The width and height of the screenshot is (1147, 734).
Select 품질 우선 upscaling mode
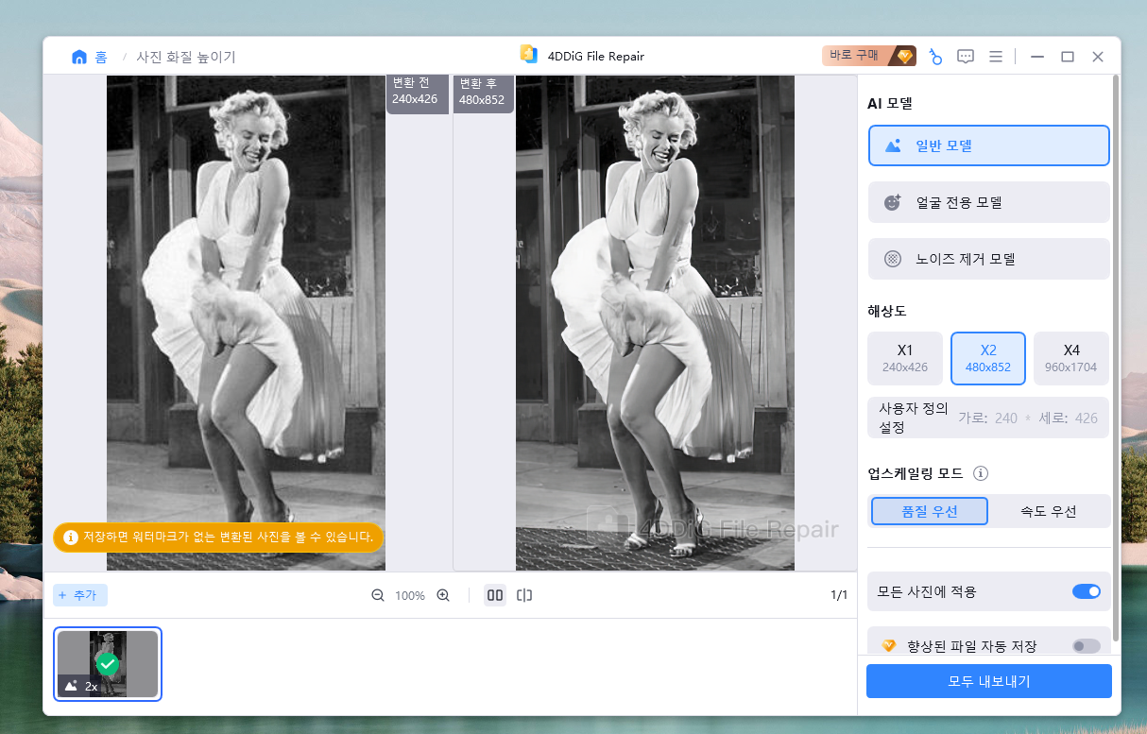[x=930, y=511]
